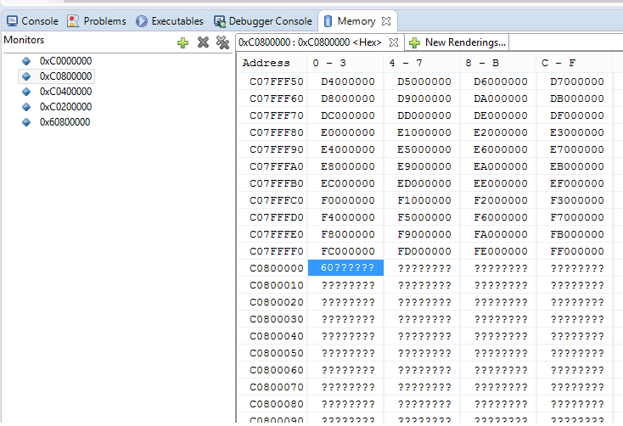Screen dimensions: 623x426
Task: Click the Remove Memory Monitor X icon
Action: click(x=203, y=42)
